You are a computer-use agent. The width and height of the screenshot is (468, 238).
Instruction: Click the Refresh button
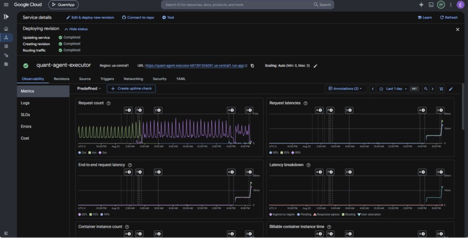coord(449,17)
